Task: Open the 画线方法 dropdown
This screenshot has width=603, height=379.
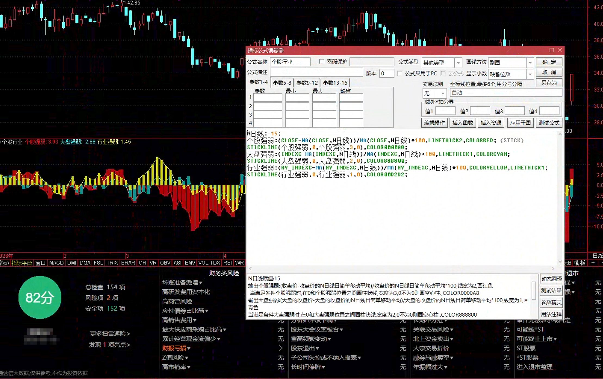Action: [x=530, y=63]
